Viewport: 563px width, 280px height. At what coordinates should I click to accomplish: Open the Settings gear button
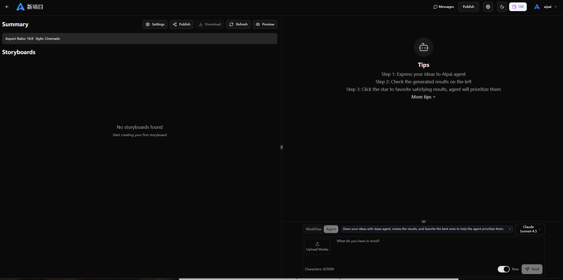(x=155, y=24)
